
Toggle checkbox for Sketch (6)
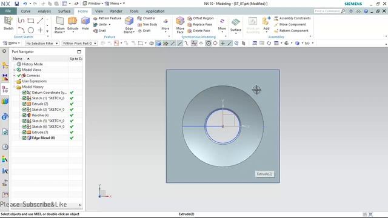[24, 127]
